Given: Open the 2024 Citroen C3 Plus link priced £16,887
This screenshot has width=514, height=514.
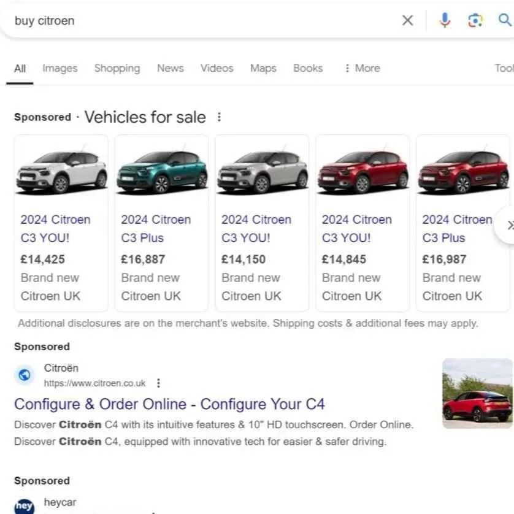Looking at the screenshot, I should (x=156, y=229).
